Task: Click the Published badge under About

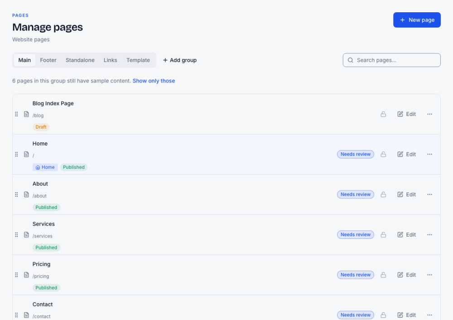Action: 46,207
